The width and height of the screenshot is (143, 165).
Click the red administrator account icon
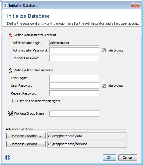pyautogui.click(x=10, y=35)
